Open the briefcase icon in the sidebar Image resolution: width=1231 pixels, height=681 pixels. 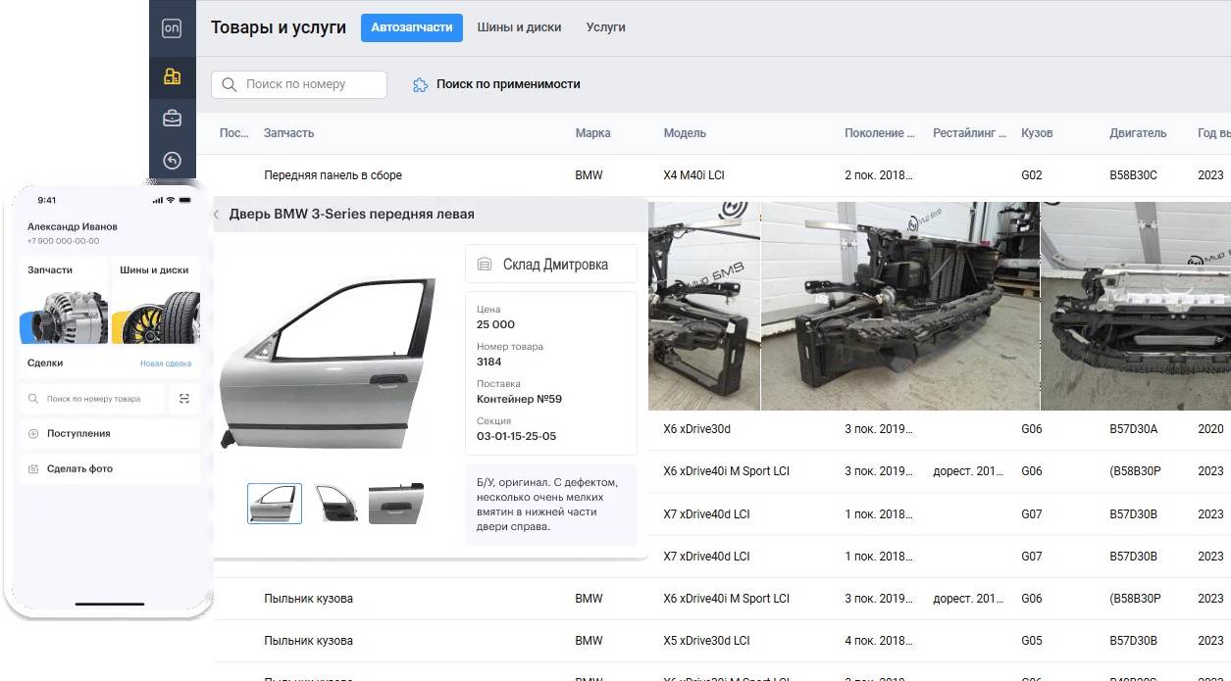tap(172, 119)
